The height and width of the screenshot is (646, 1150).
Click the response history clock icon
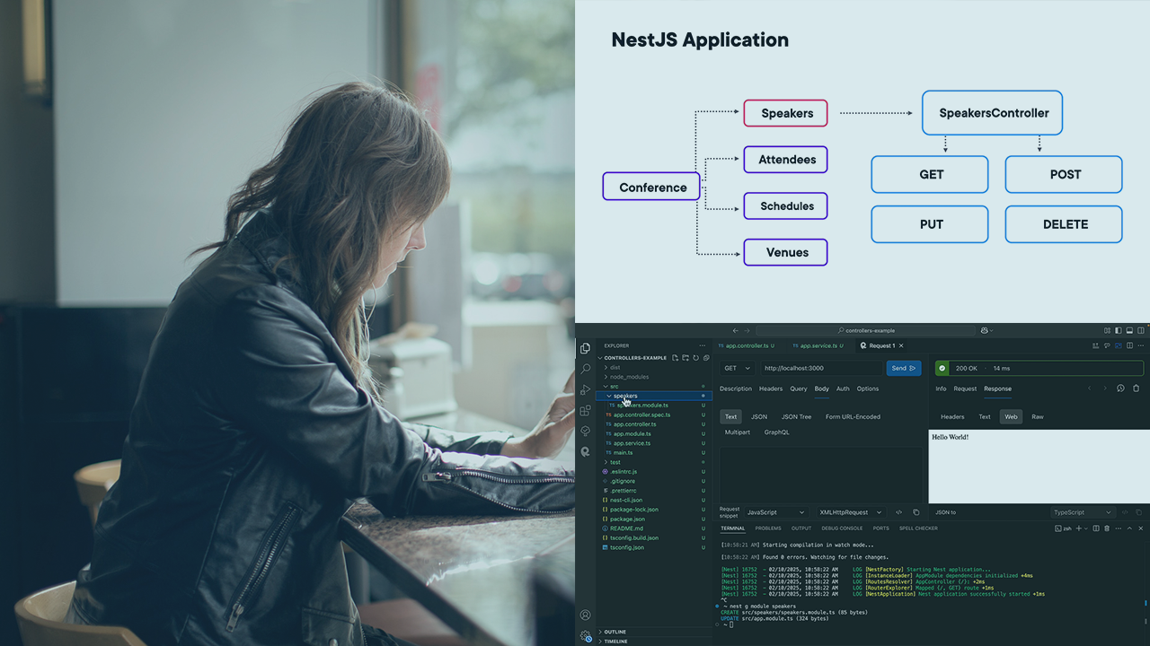coord(1120,388)
